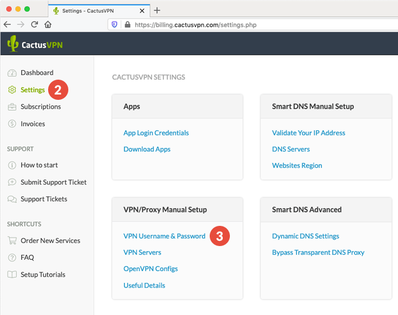Select the Settings - CactusVPN browser tab

(x=99, y=11)
